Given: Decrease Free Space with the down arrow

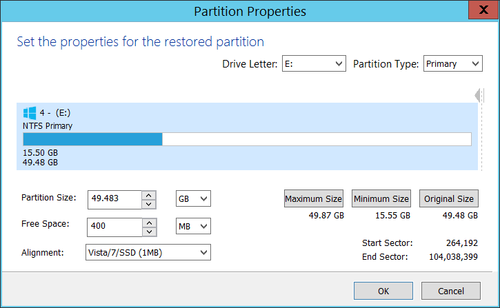Looking at the screenshot, I should 149,232.
